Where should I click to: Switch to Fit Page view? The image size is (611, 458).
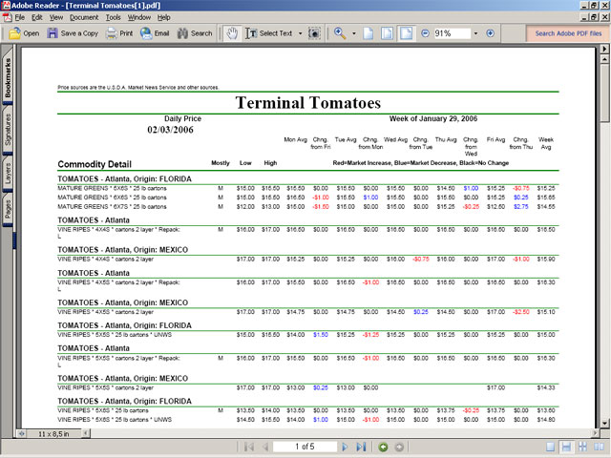pos(387,33)
